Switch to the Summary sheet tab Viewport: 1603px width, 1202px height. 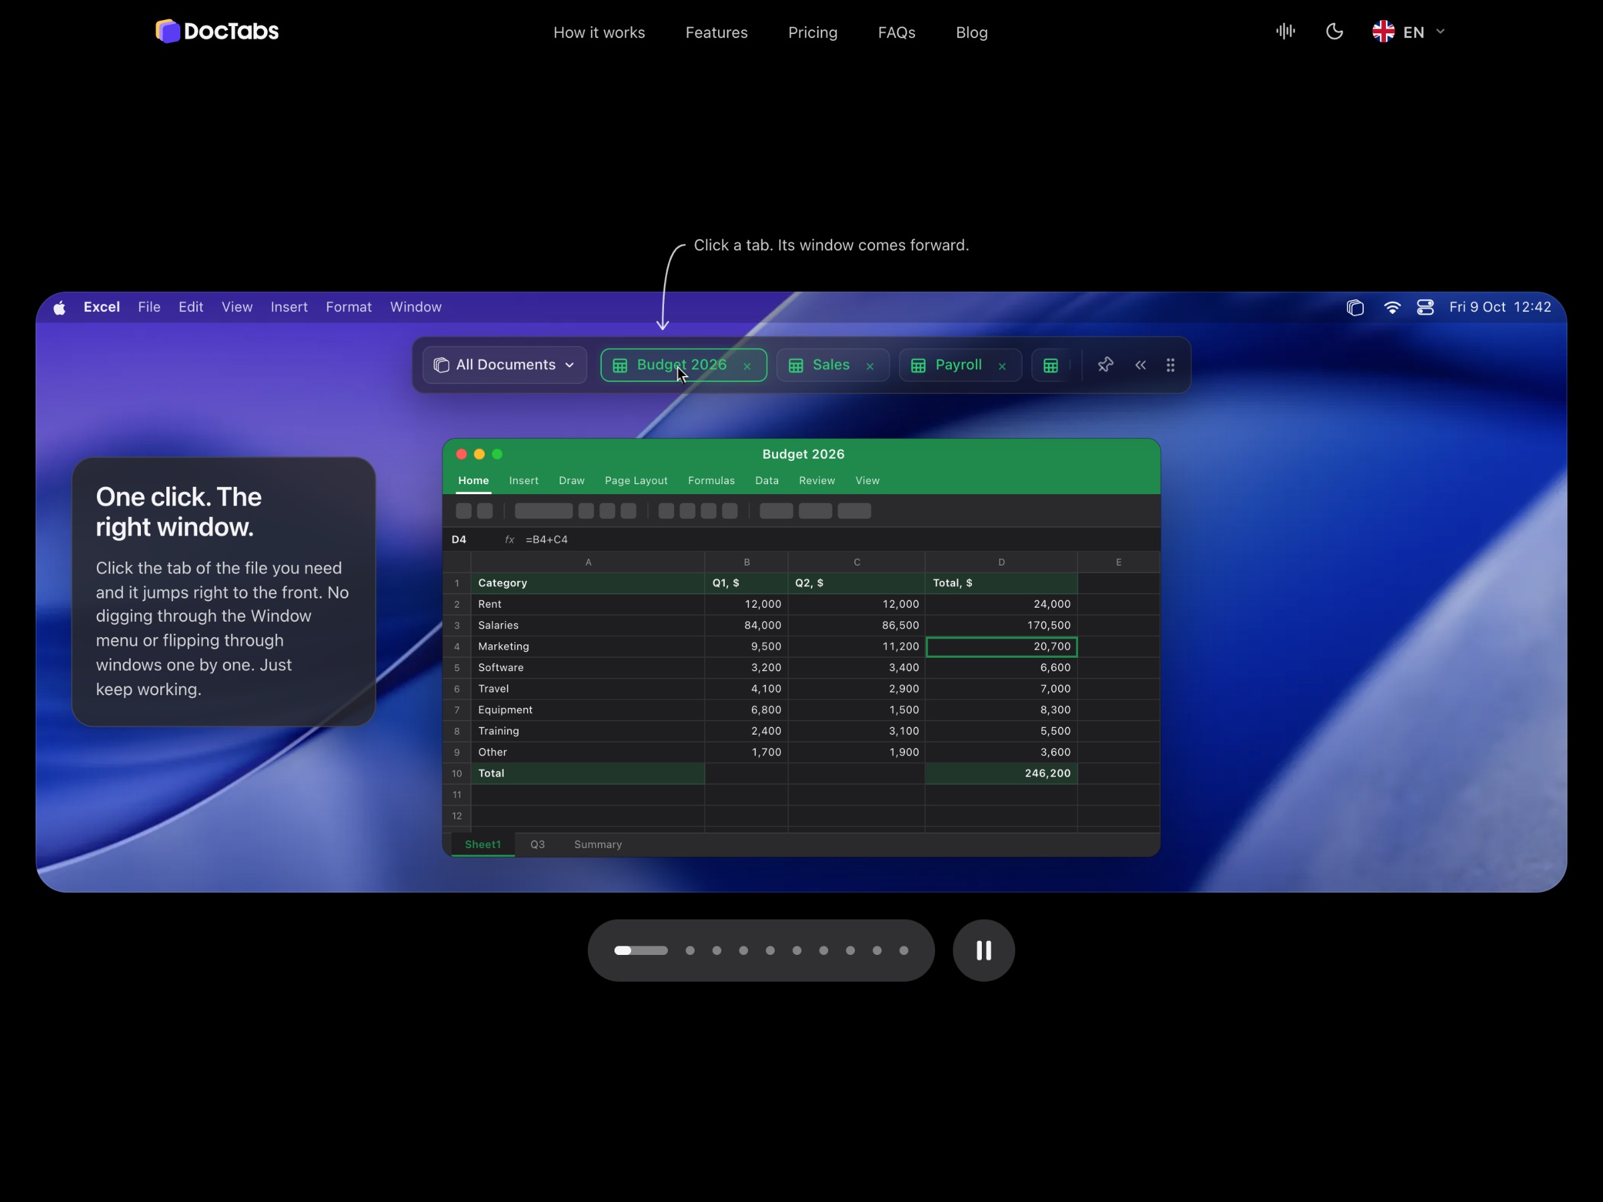pos(598,845)
